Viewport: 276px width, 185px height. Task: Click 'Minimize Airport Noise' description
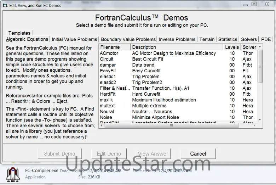[155, 117]
